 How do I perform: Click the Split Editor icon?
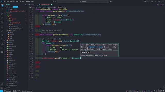click(x=161, y=5)
